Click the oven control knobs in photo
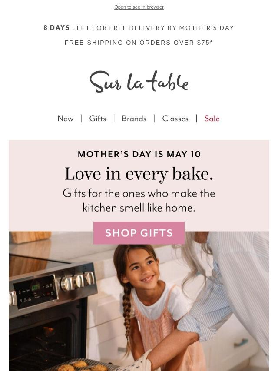Viewport: 278px width, 371px height. coord(77,280)
